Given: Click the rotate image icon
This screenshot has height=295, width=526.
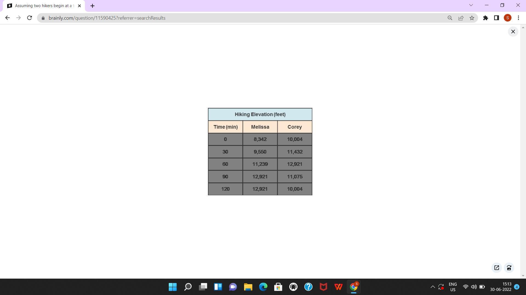Looking at the screenshot, I should (509, 268).
